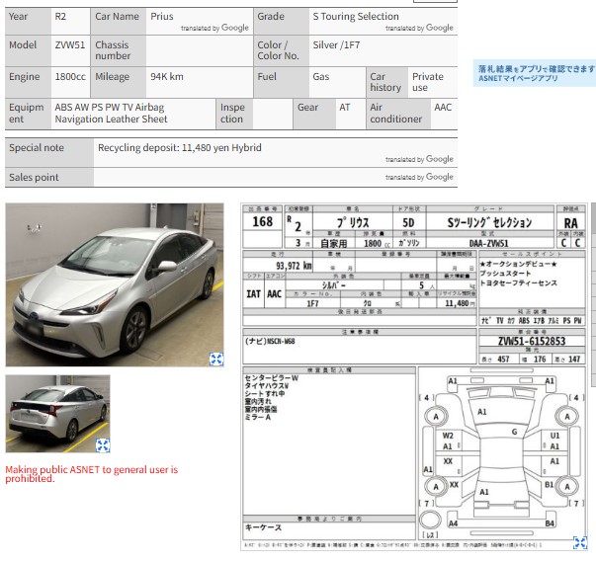Viewport: 596px width, 562px height.
Task: Click the 'translated by Google' under Prius
Action: (x=214, y=28)
